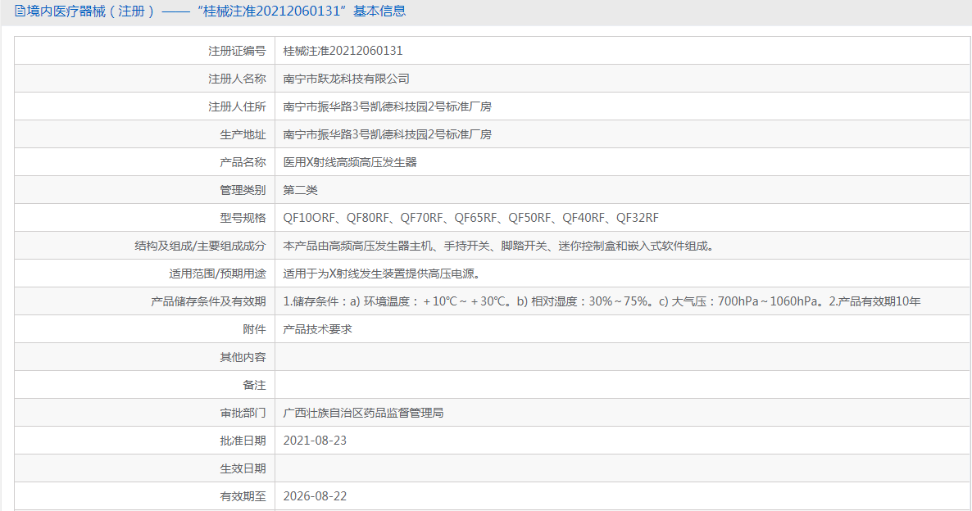
Task: Click the 生效日期 label
Action: click(243, 469)
